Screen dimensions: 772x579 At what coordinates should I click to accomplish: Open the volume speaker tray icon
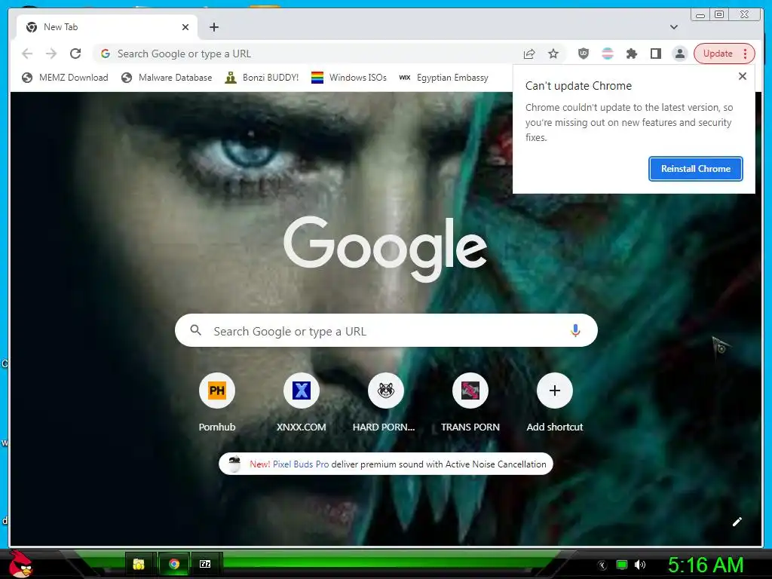point(640,565)
